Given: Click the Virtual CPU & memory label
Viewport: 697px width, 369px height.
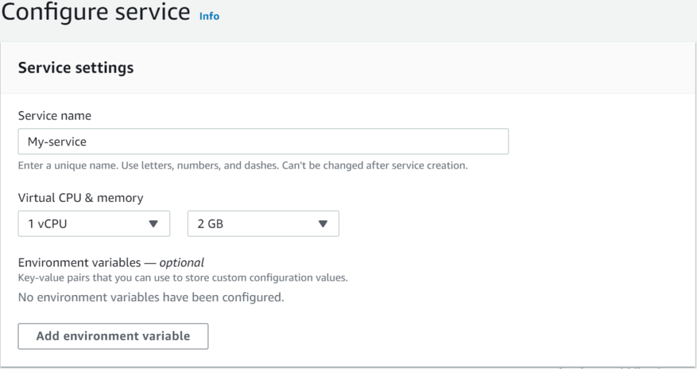Looking at the screenshot, I should pyautogui.click(x=80, y=198).
